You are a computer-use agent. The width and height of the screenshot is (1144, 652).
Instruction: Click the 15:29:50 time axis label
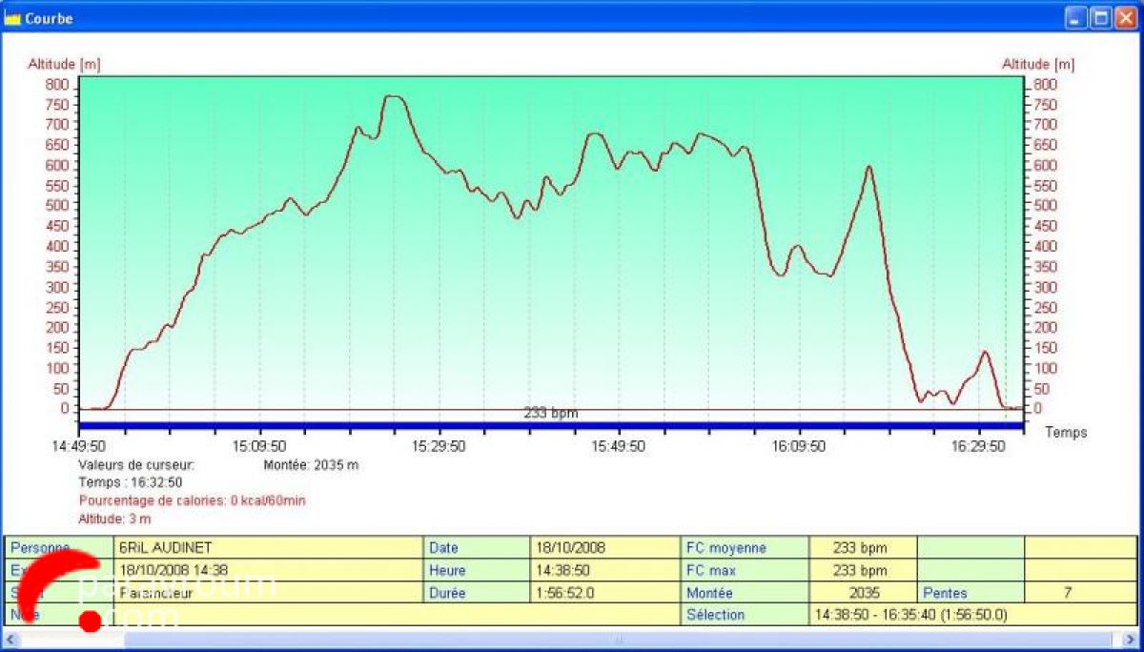tap(439, 445)
